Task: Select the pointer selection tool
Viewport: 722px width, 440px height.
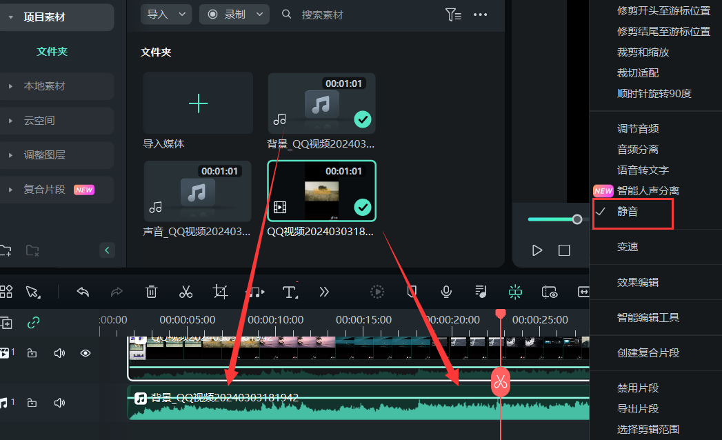Action: [x=33, y=292]
